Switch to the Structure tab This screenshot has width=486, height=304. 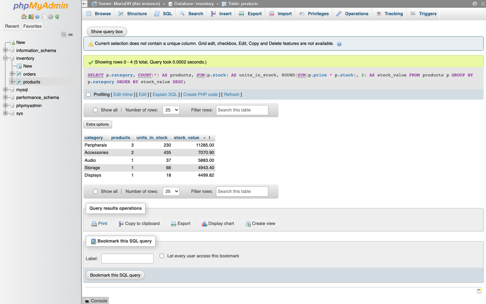(133, 14)
